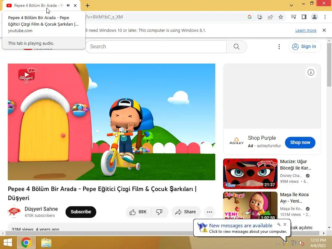Share the Pepee video
The height and width of the screenshot is (249, 332).
[x=186, y=212]
